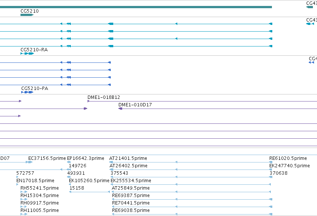
Task: Click the EK247740.5prime EST label
Action: pos(289,165)
